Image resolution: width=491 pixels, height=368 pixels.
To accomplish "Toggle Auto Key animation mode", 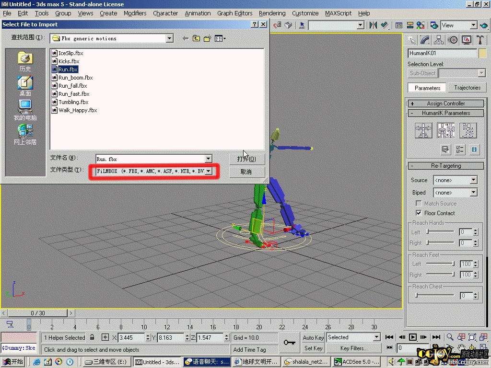I will (x=313, y=337).
